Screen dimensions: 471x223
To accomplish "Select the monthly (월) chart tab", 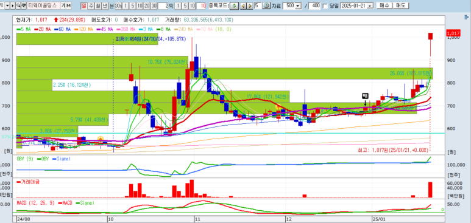I will click(x=97, y=5).
